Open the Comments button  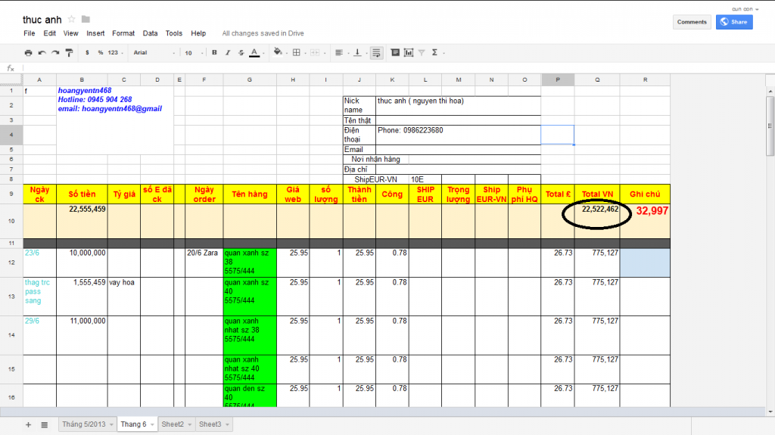tap(692, 22)
